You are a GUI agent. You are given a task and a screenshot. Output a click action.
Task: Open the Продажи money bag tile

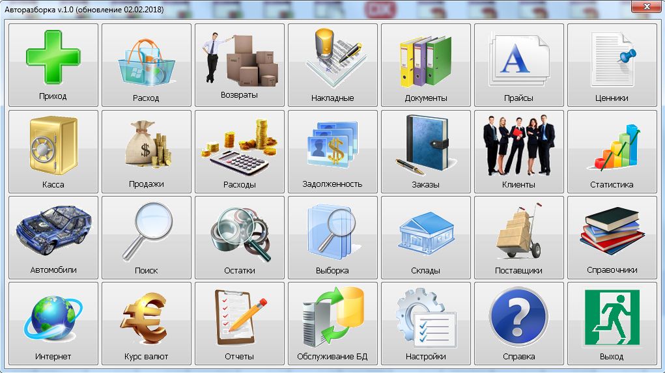click(147, 152)
